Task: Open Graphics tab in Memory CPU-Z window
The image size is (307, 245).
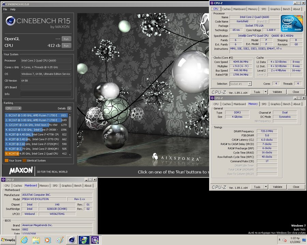Action: click(x=275, y=104)
